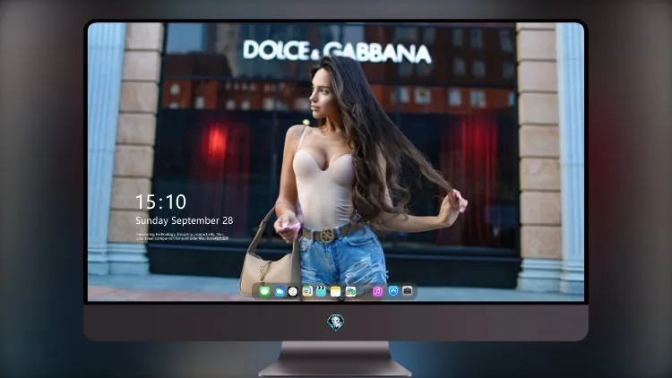Click the Dolce & Gabbana sign on wallpaper
The image size is (672, 378).
click(x=337, y=51)
